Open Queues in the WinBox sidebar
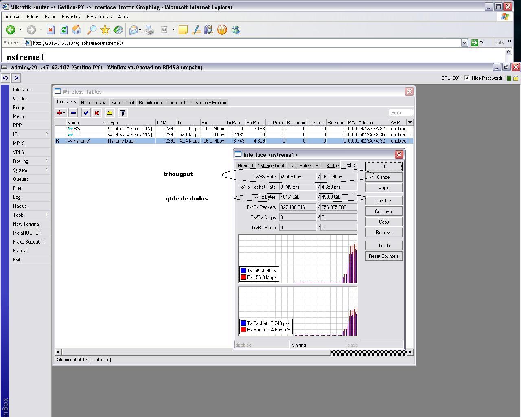Image resolution: width=521 pixels, height=417 pixels. pos(21,179)
